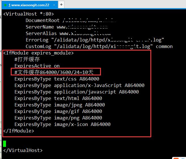Click the opening VirtualHost *:80 line
This screenshot has height=159, width=186.
[x=28, y=14]
